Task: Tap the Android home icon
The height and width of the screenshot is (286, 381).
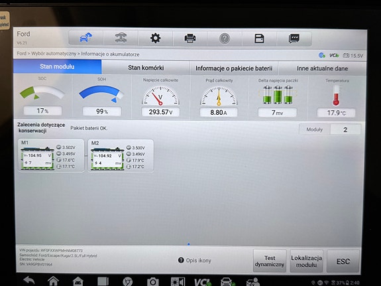Action: pos(53,281)
